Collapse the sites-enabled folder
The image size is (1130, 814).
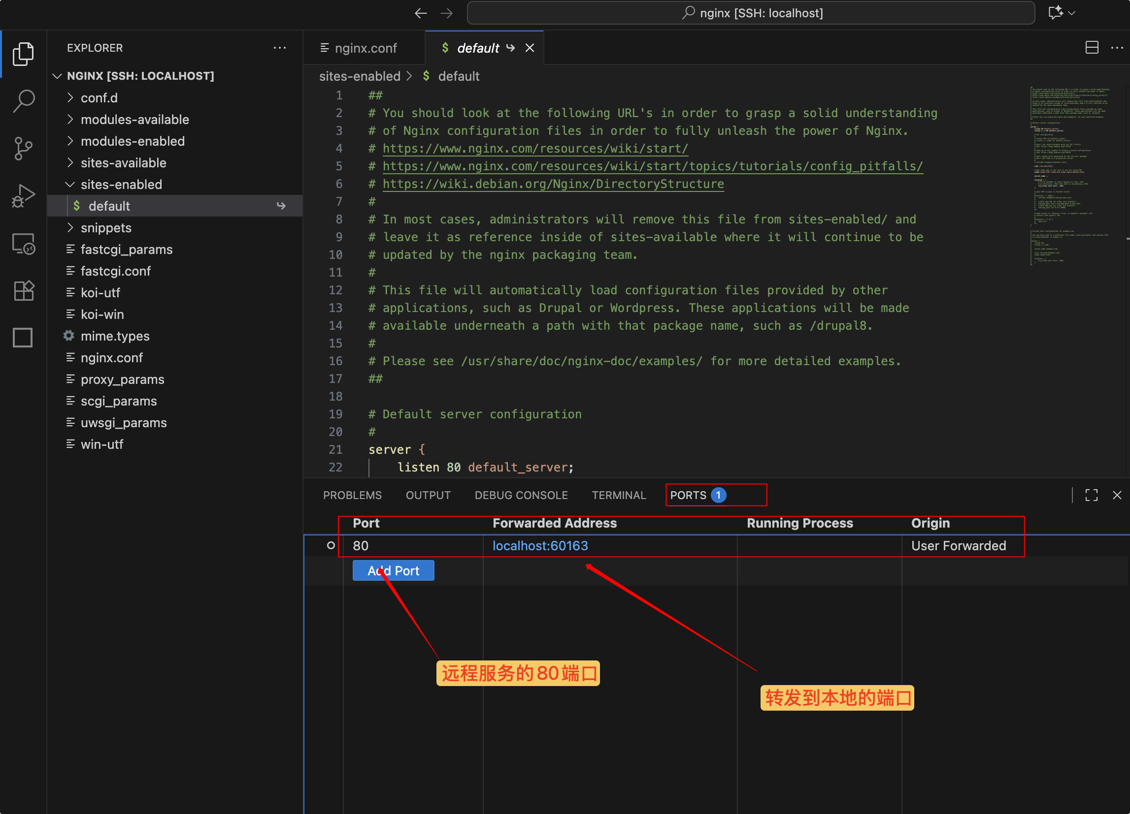point(122,184)
